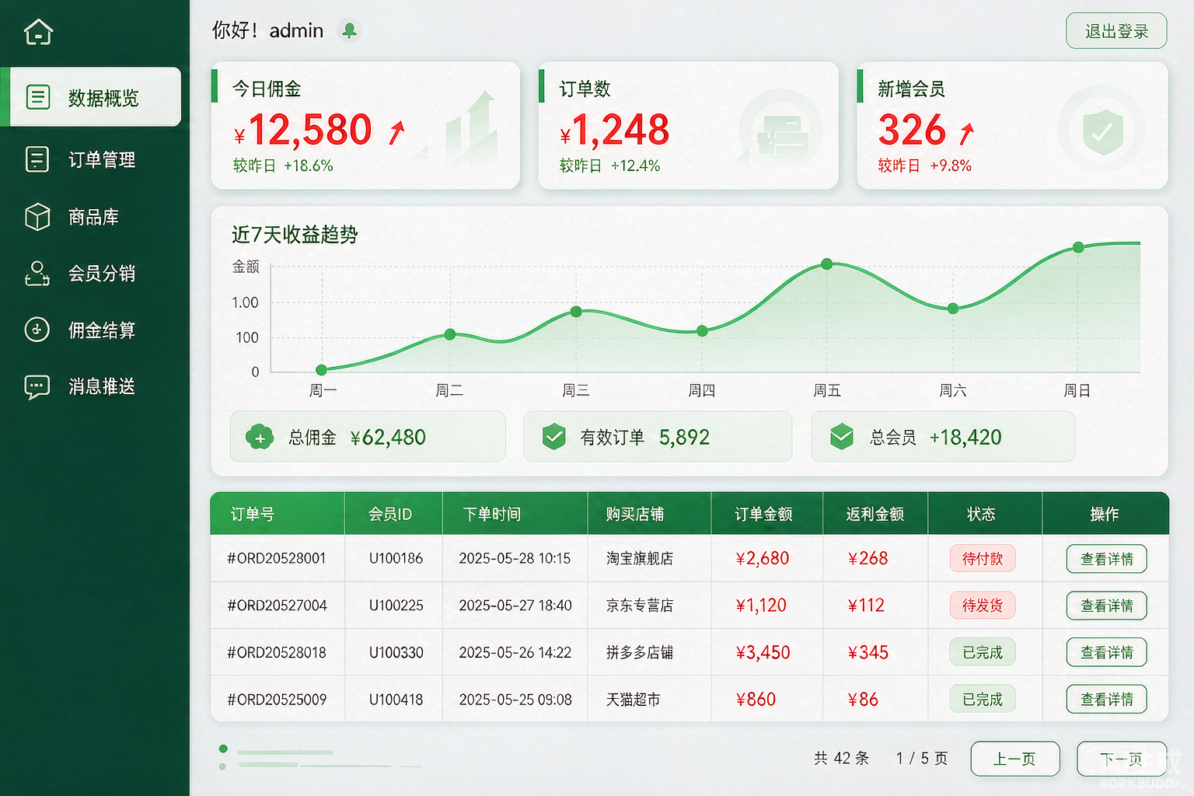Go to previous page with 上一页
The width and height of the screenshot is (1194, 796).
[1015, 759]
